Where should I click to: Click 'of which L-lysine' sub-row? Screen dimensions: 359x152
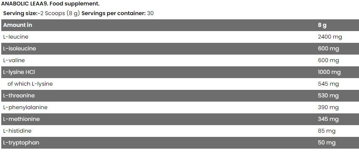(x=30, y=84)
